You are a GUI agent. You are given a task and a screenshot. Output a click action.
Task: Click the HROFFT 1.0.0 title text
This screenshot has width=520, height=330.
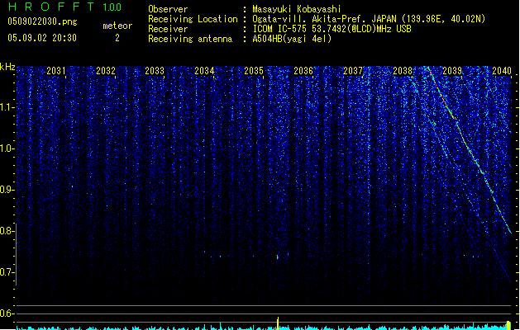[65, 7]
